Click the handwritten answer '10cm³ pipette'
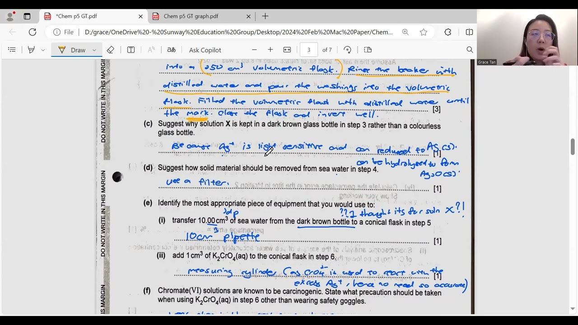578x325 pixels. [x=223, y=237]
